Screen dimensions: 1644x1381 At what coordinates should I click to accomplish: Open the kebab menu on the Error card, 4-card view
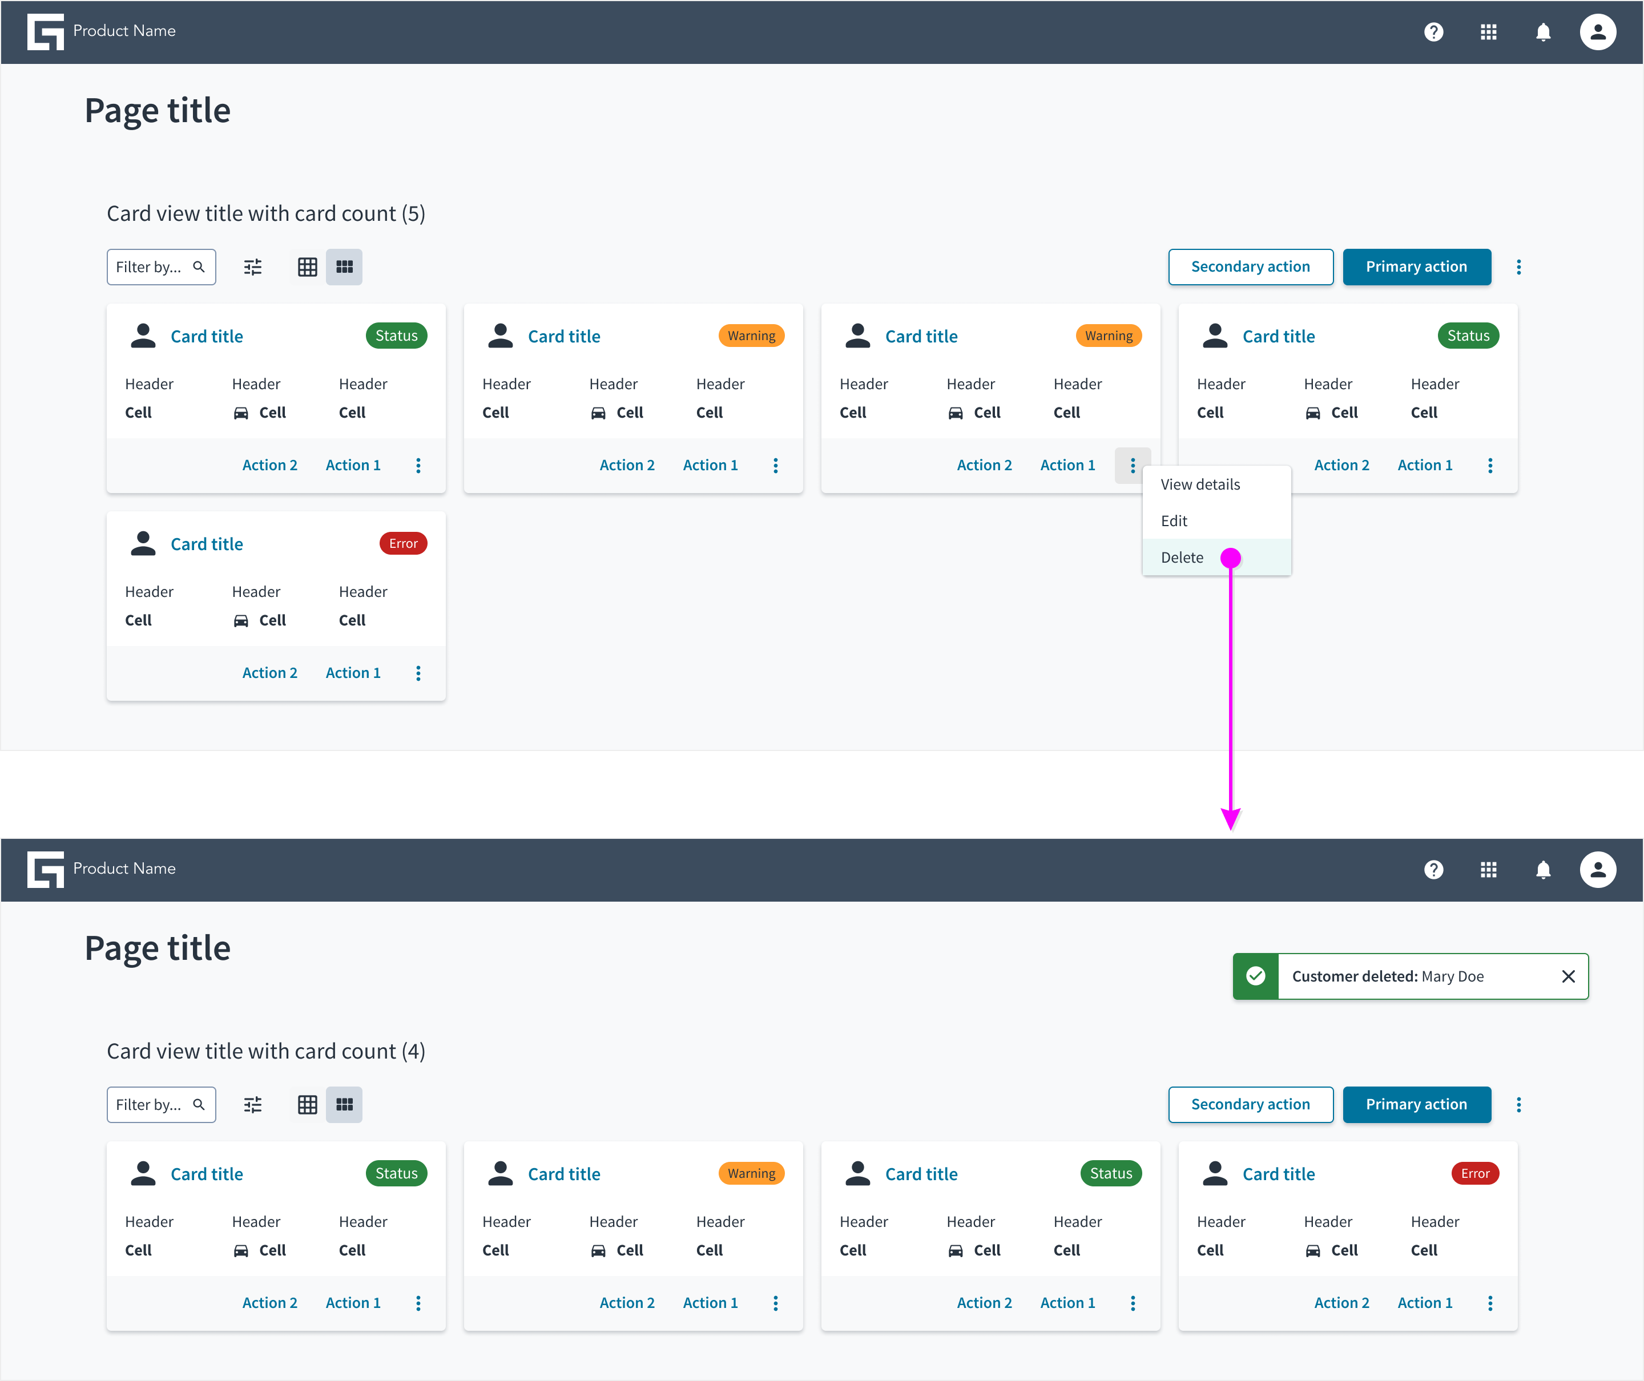[x=1490, y=1303]
